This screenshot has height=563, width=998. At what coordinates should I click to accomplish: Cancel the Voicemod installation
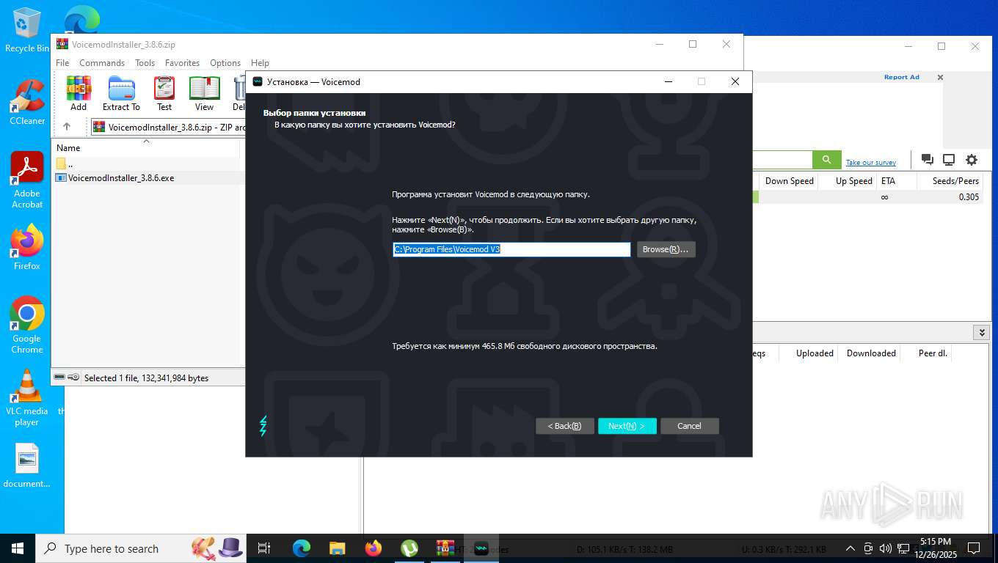tap(689, 426)
